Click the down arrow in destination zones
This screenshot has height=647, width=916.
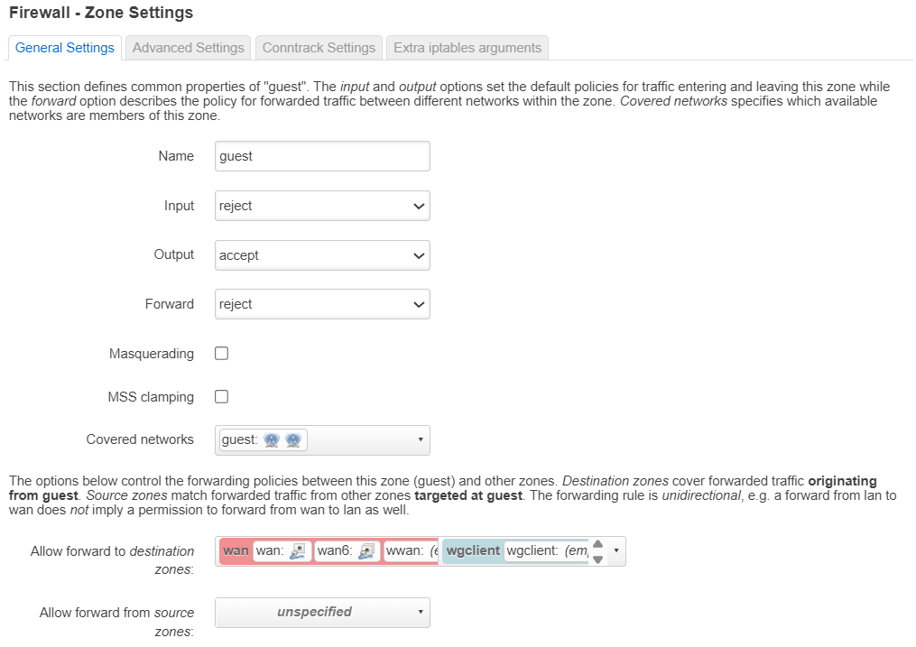point(597,559)
